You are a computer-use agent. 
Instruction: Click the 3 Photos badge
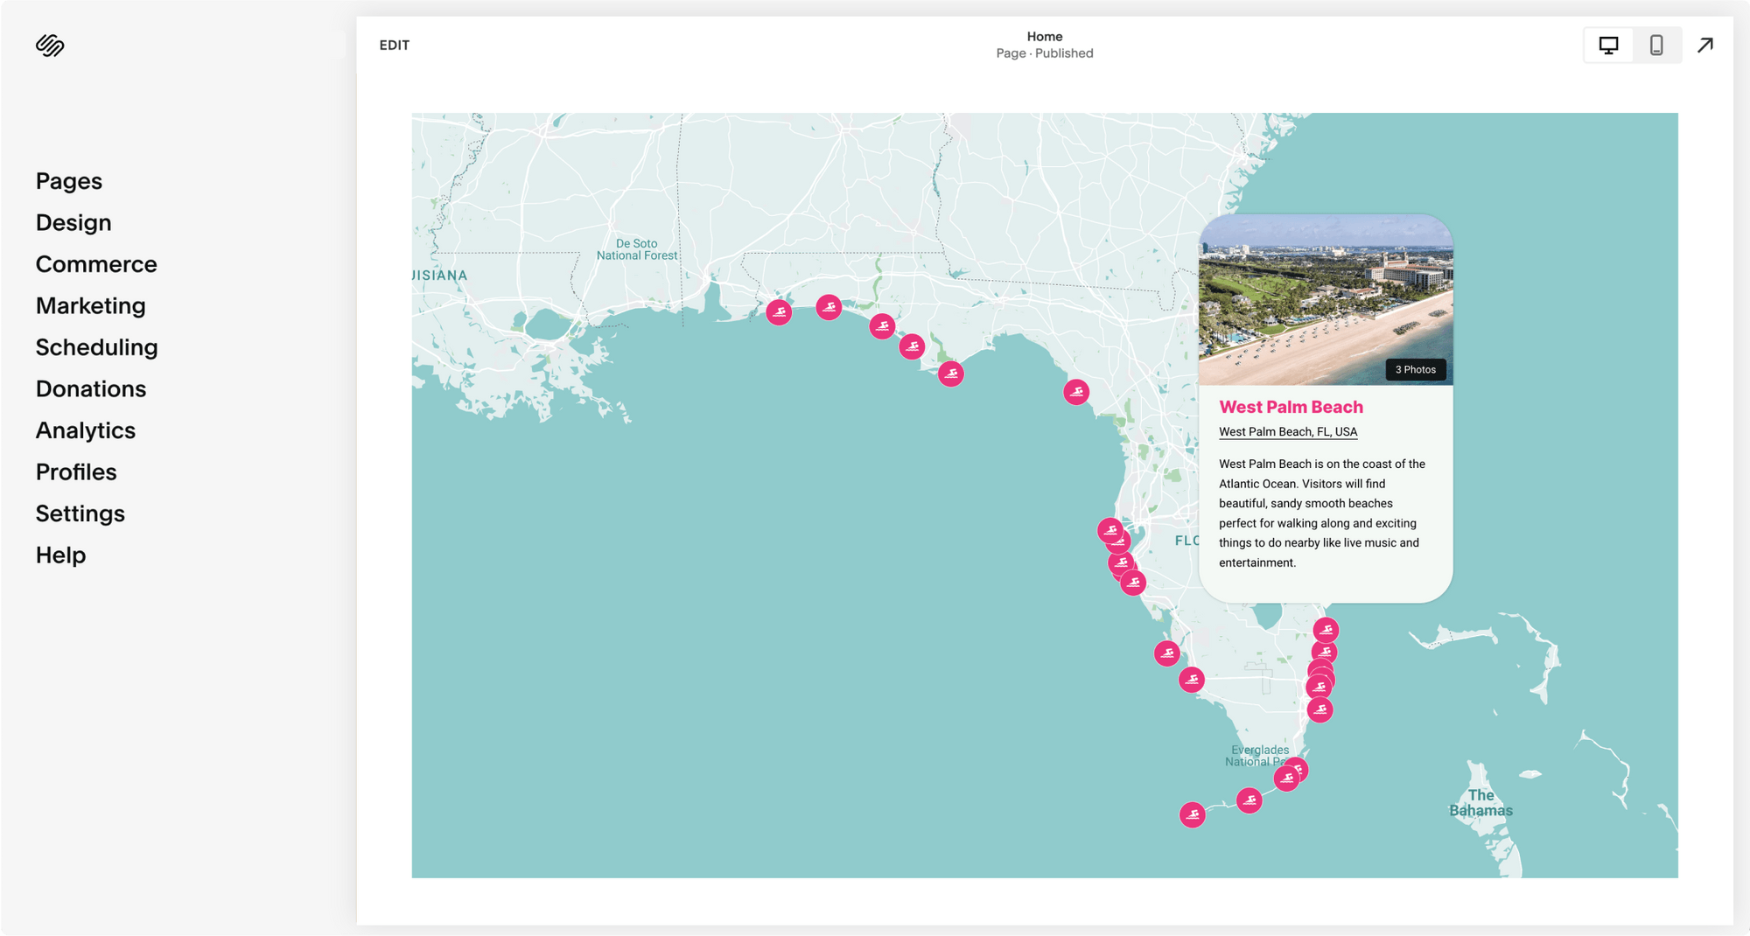click(x=1415, y=369)
